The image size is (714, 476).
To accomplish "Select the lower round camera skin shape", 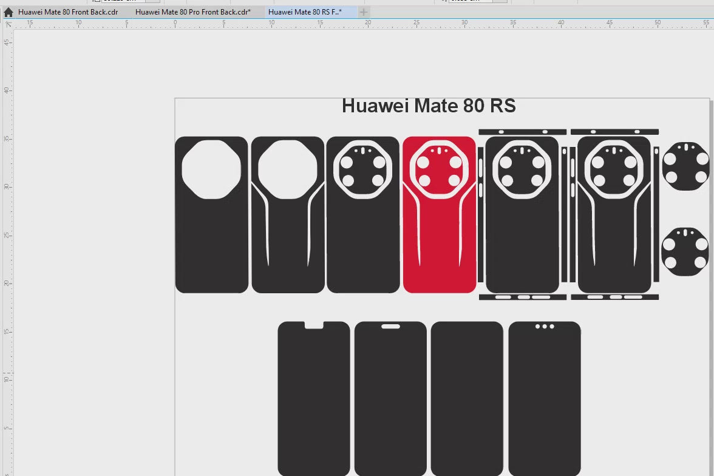I will (685, 252).
